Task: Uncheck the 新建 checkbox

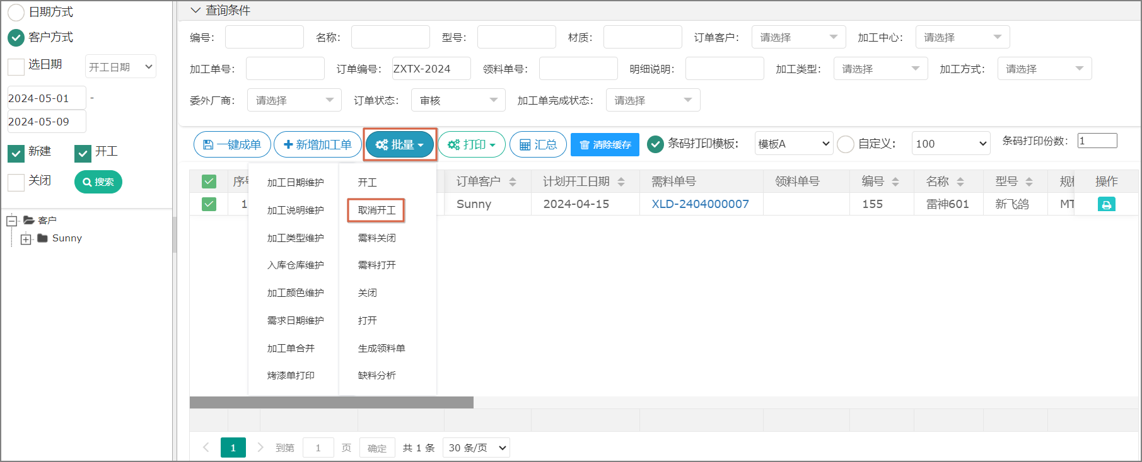Action: pyautogui.click(x=16, y=153)
